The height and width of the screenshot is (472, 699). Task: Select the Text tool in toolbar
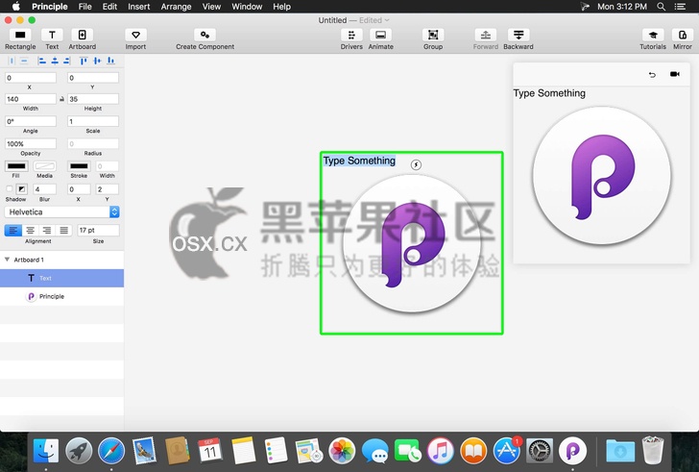(x=52, y=36)
